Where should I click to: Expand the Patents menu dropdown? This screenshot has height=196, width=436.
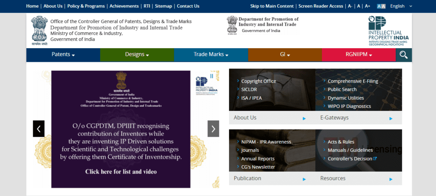pyautogui.click(x=63, y=55)
